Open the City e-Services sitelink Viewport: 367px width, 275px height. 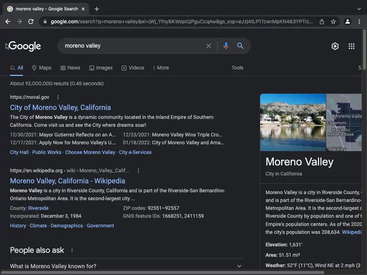tap(135, 152)
